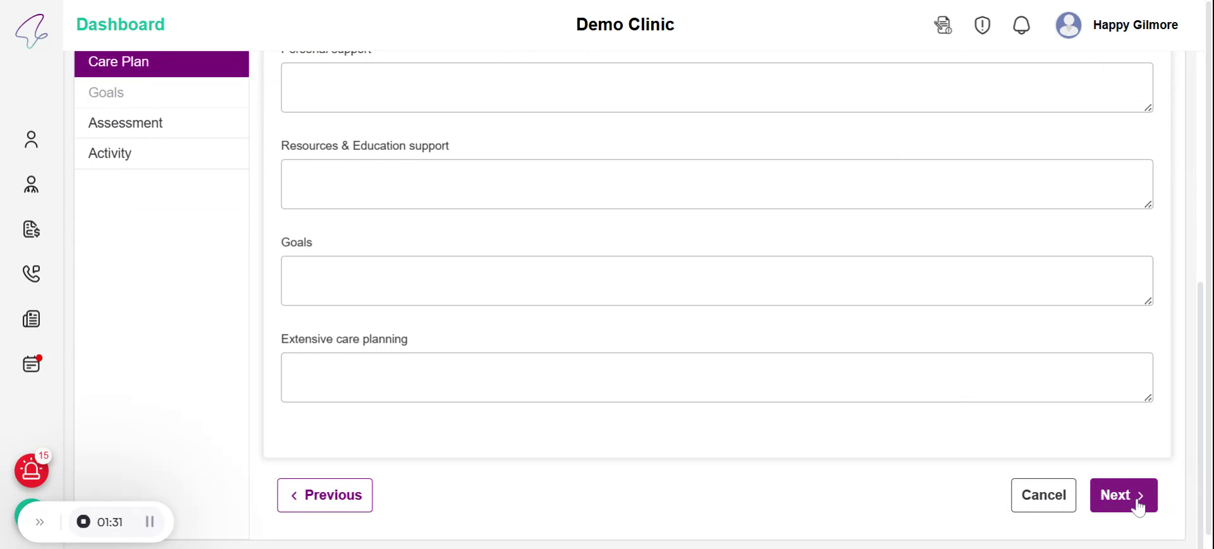Click the patient profile sidebar icon

(x=31, y=139)
